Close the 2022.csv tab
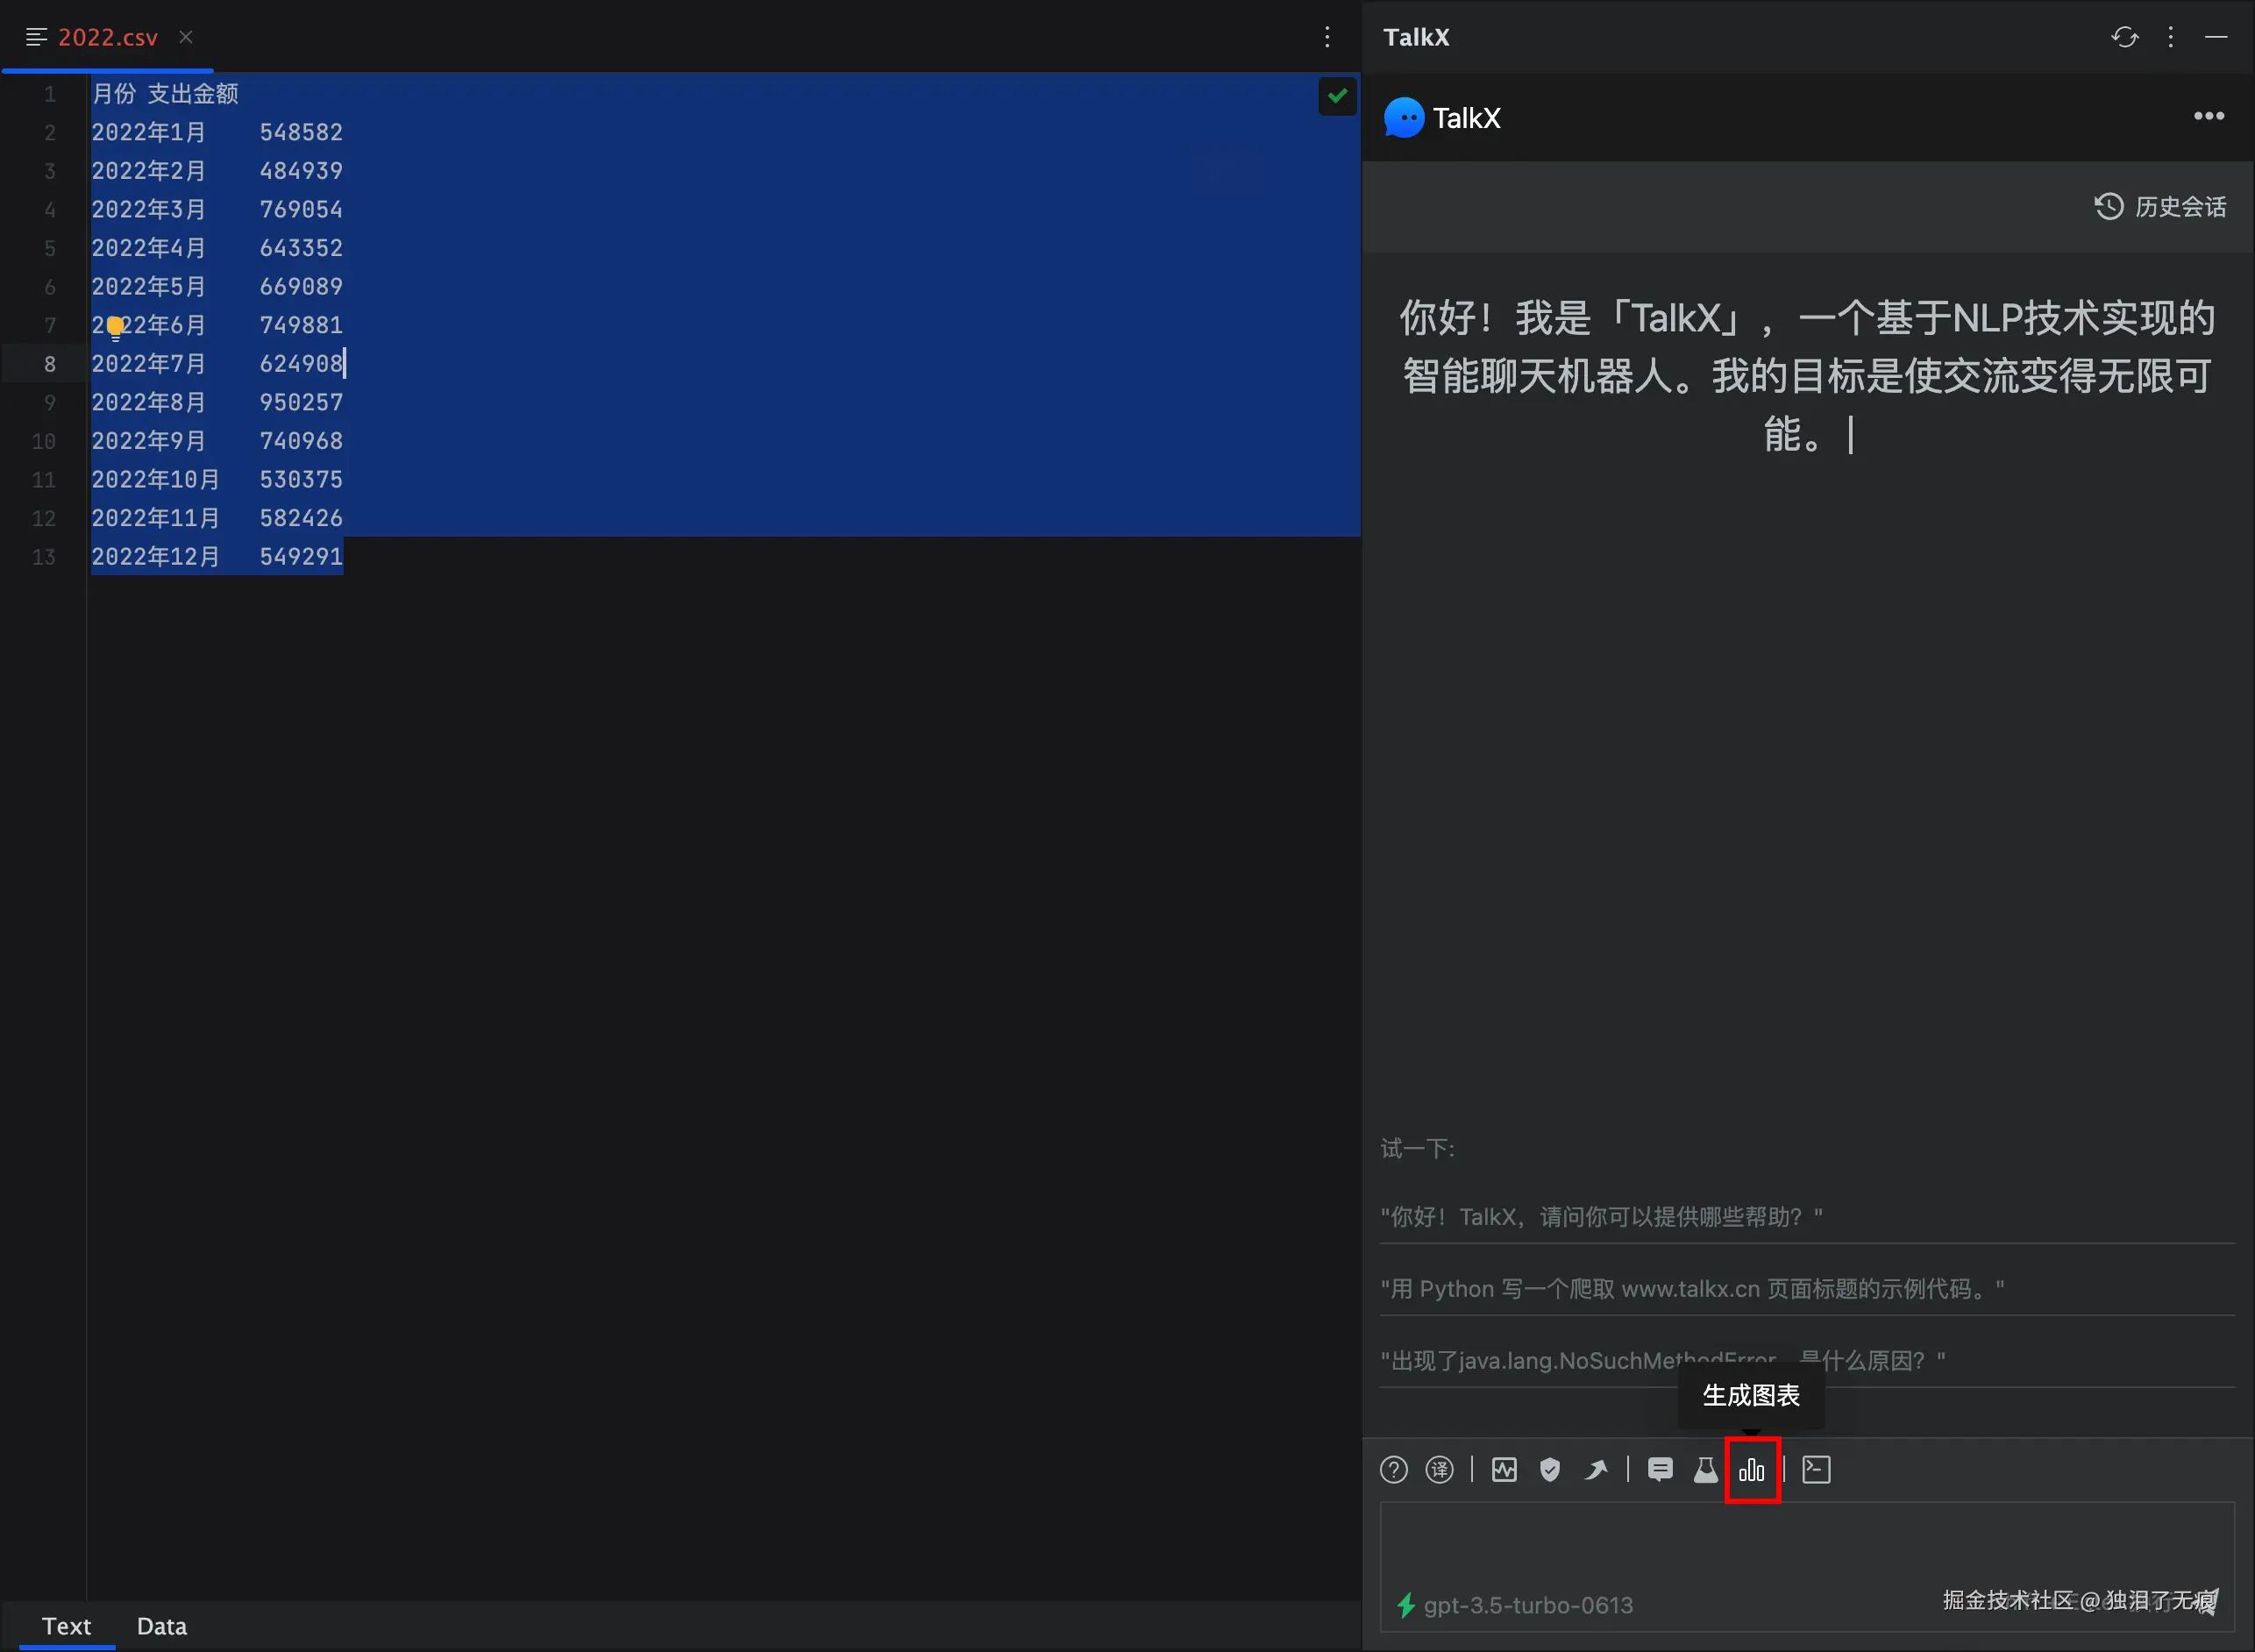2255x1652 pixels. [186, 37]
